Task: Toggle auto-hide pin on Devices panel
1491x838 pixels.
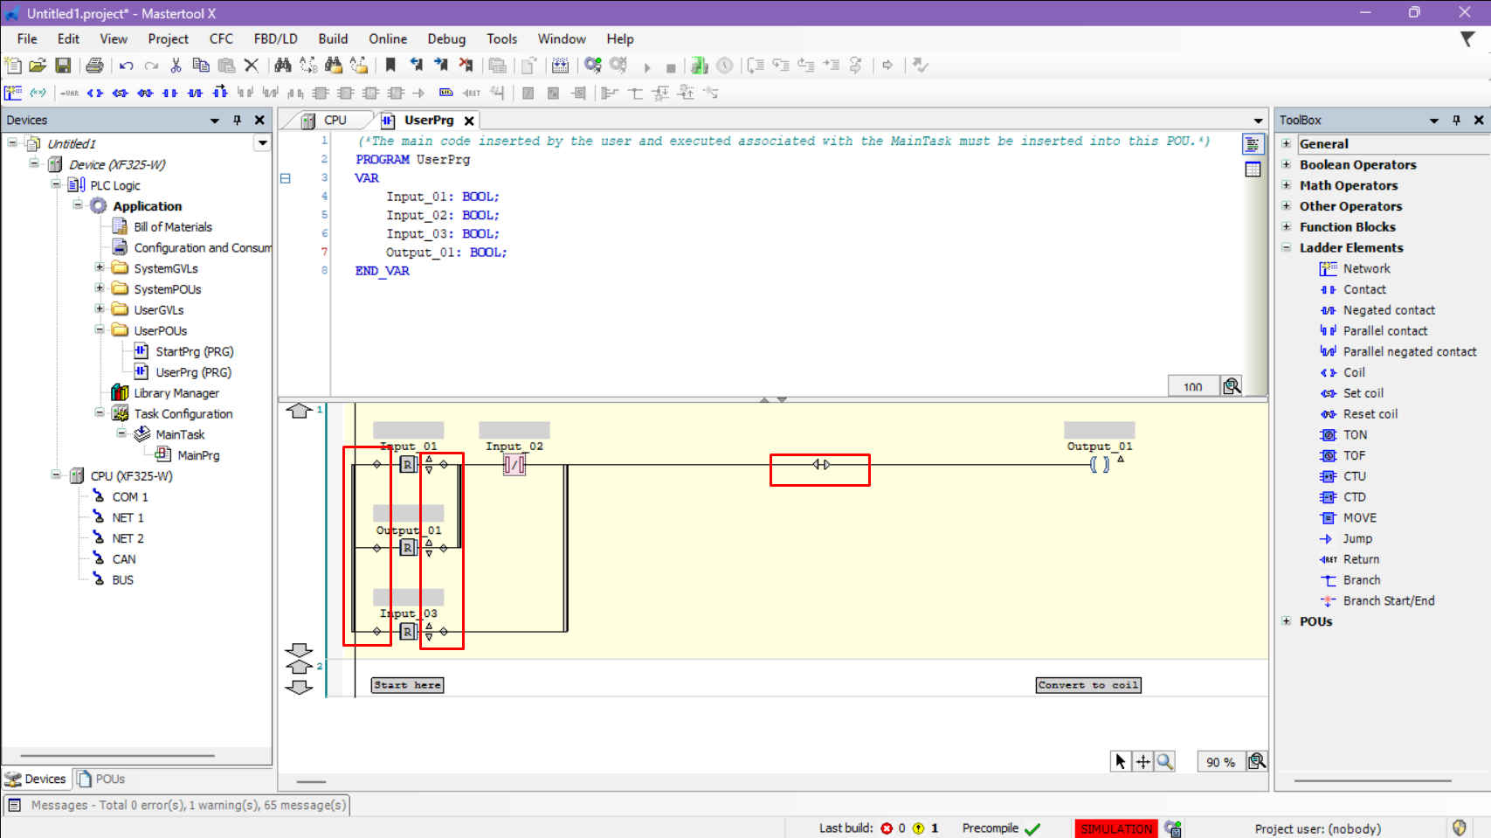Action: (237, 120)
